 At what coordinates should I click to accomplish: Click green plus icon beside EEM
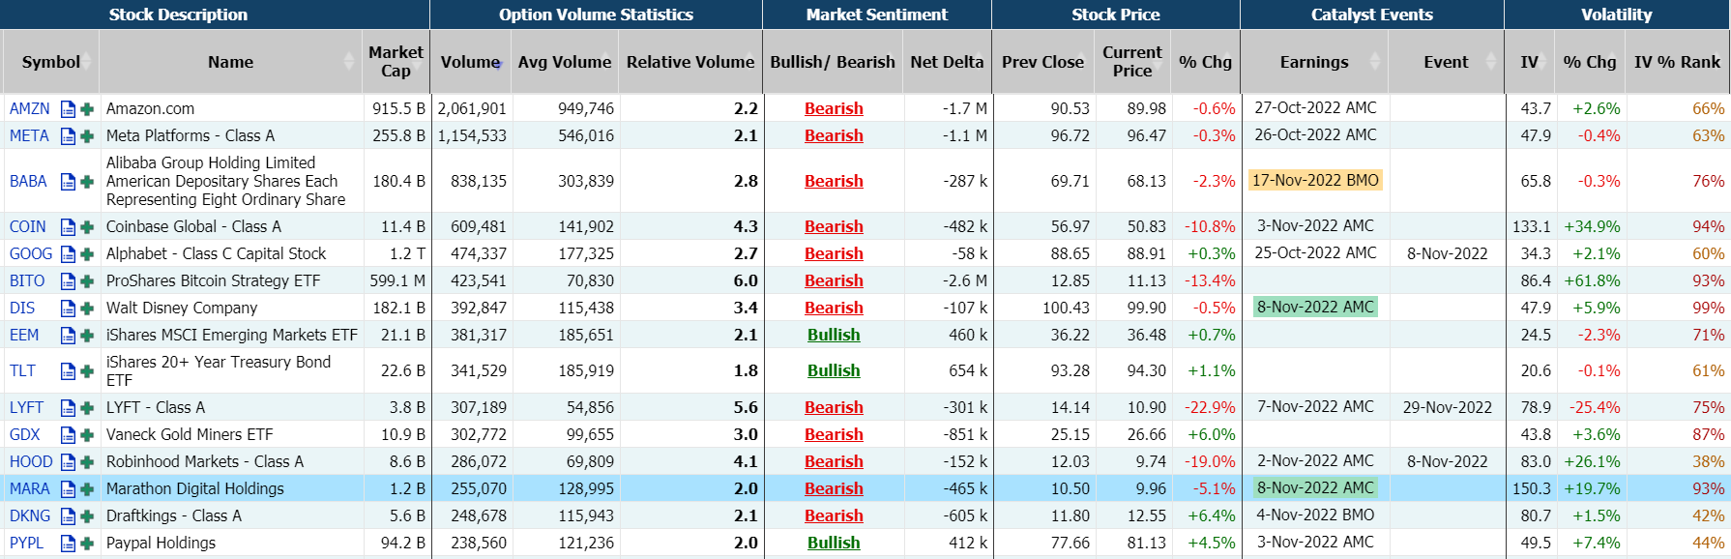click(x=87, y=336)
